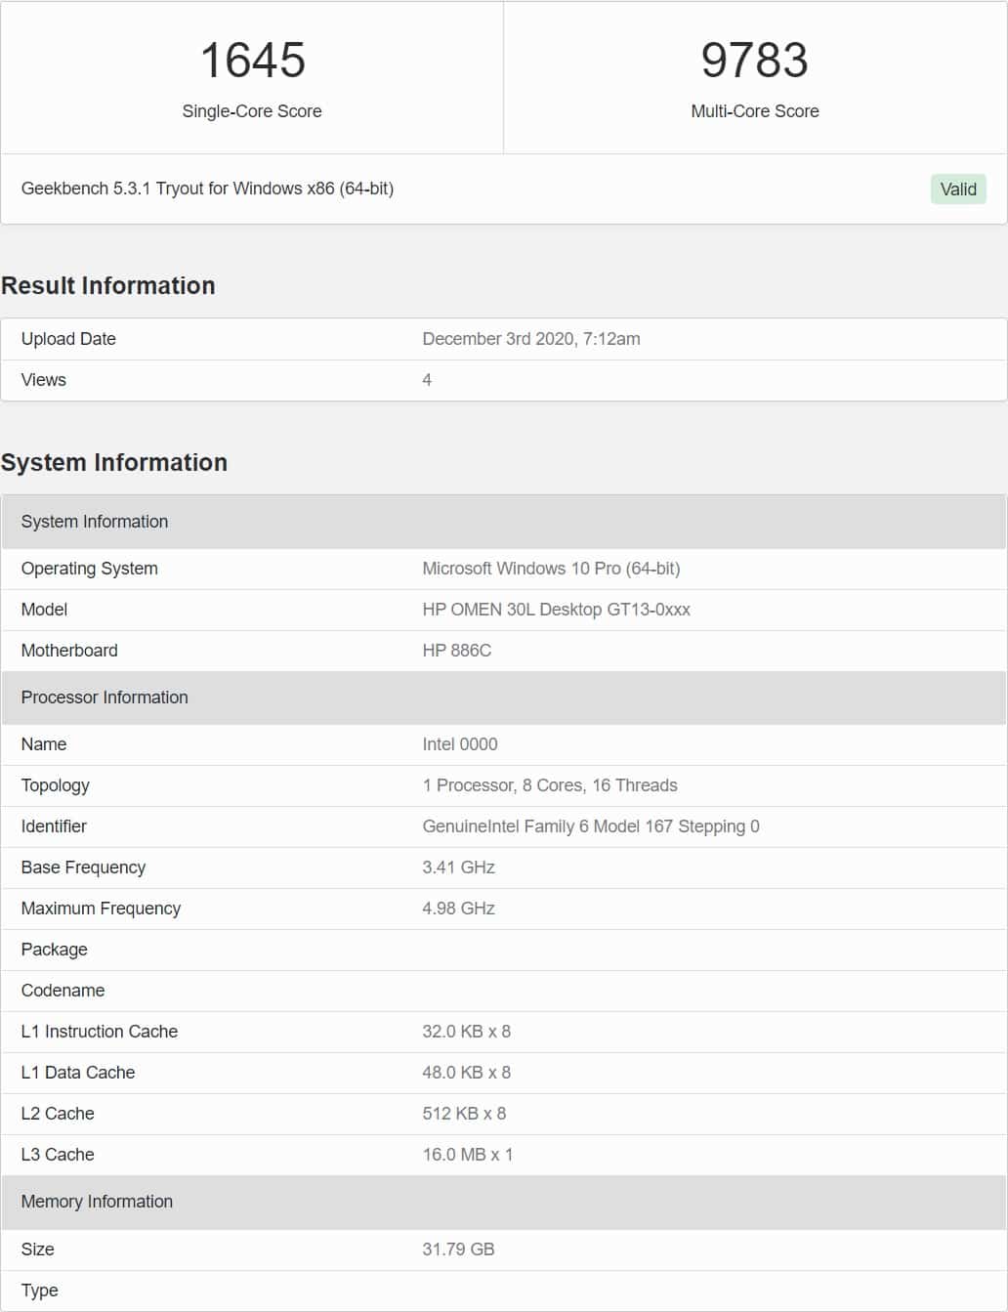Click the 31.79 GB memory size value

coord(458,1249)
